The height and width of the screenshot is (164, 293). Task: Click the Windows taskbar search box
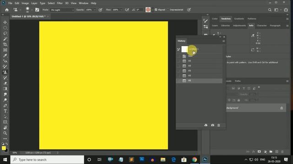tap(47, 159)
